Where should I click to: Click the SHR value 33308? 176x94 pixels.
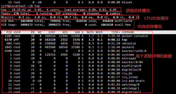click(x=76, y=47)
